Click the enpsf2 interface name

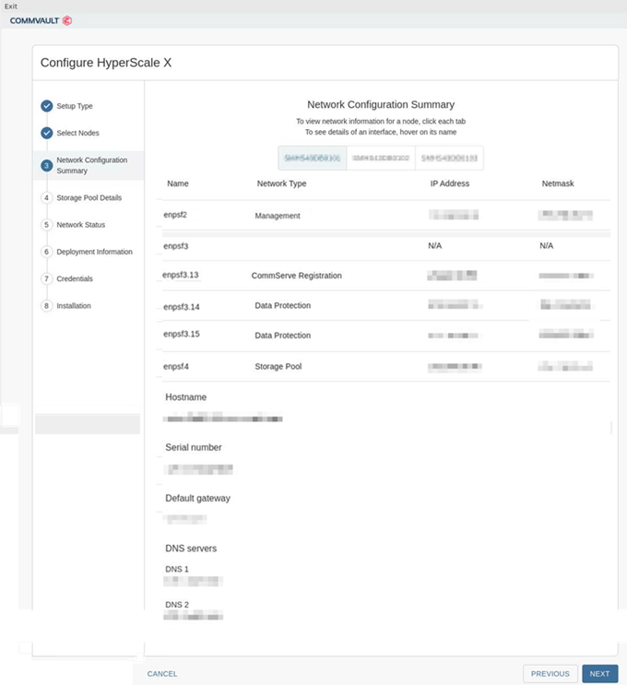point(175,215)
